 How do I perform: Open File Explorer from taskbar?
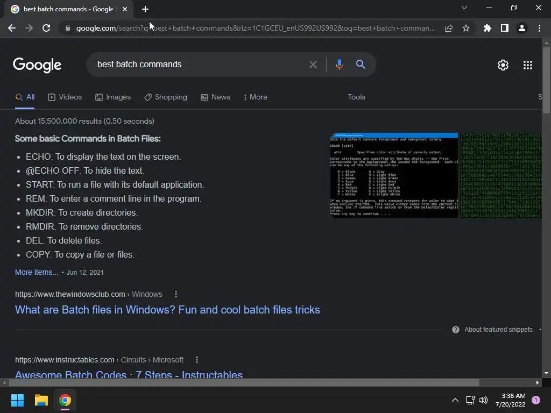[41, 400]
